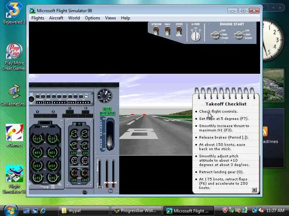This screenshot has width=289, height=216.
Task: Click the Takeoff Checklist title
Action: pos(226,104)
